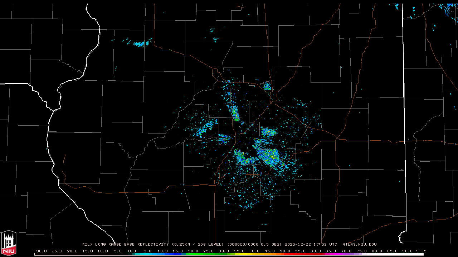
Task: Click the green section of the color scale
Action: [200, 254]
